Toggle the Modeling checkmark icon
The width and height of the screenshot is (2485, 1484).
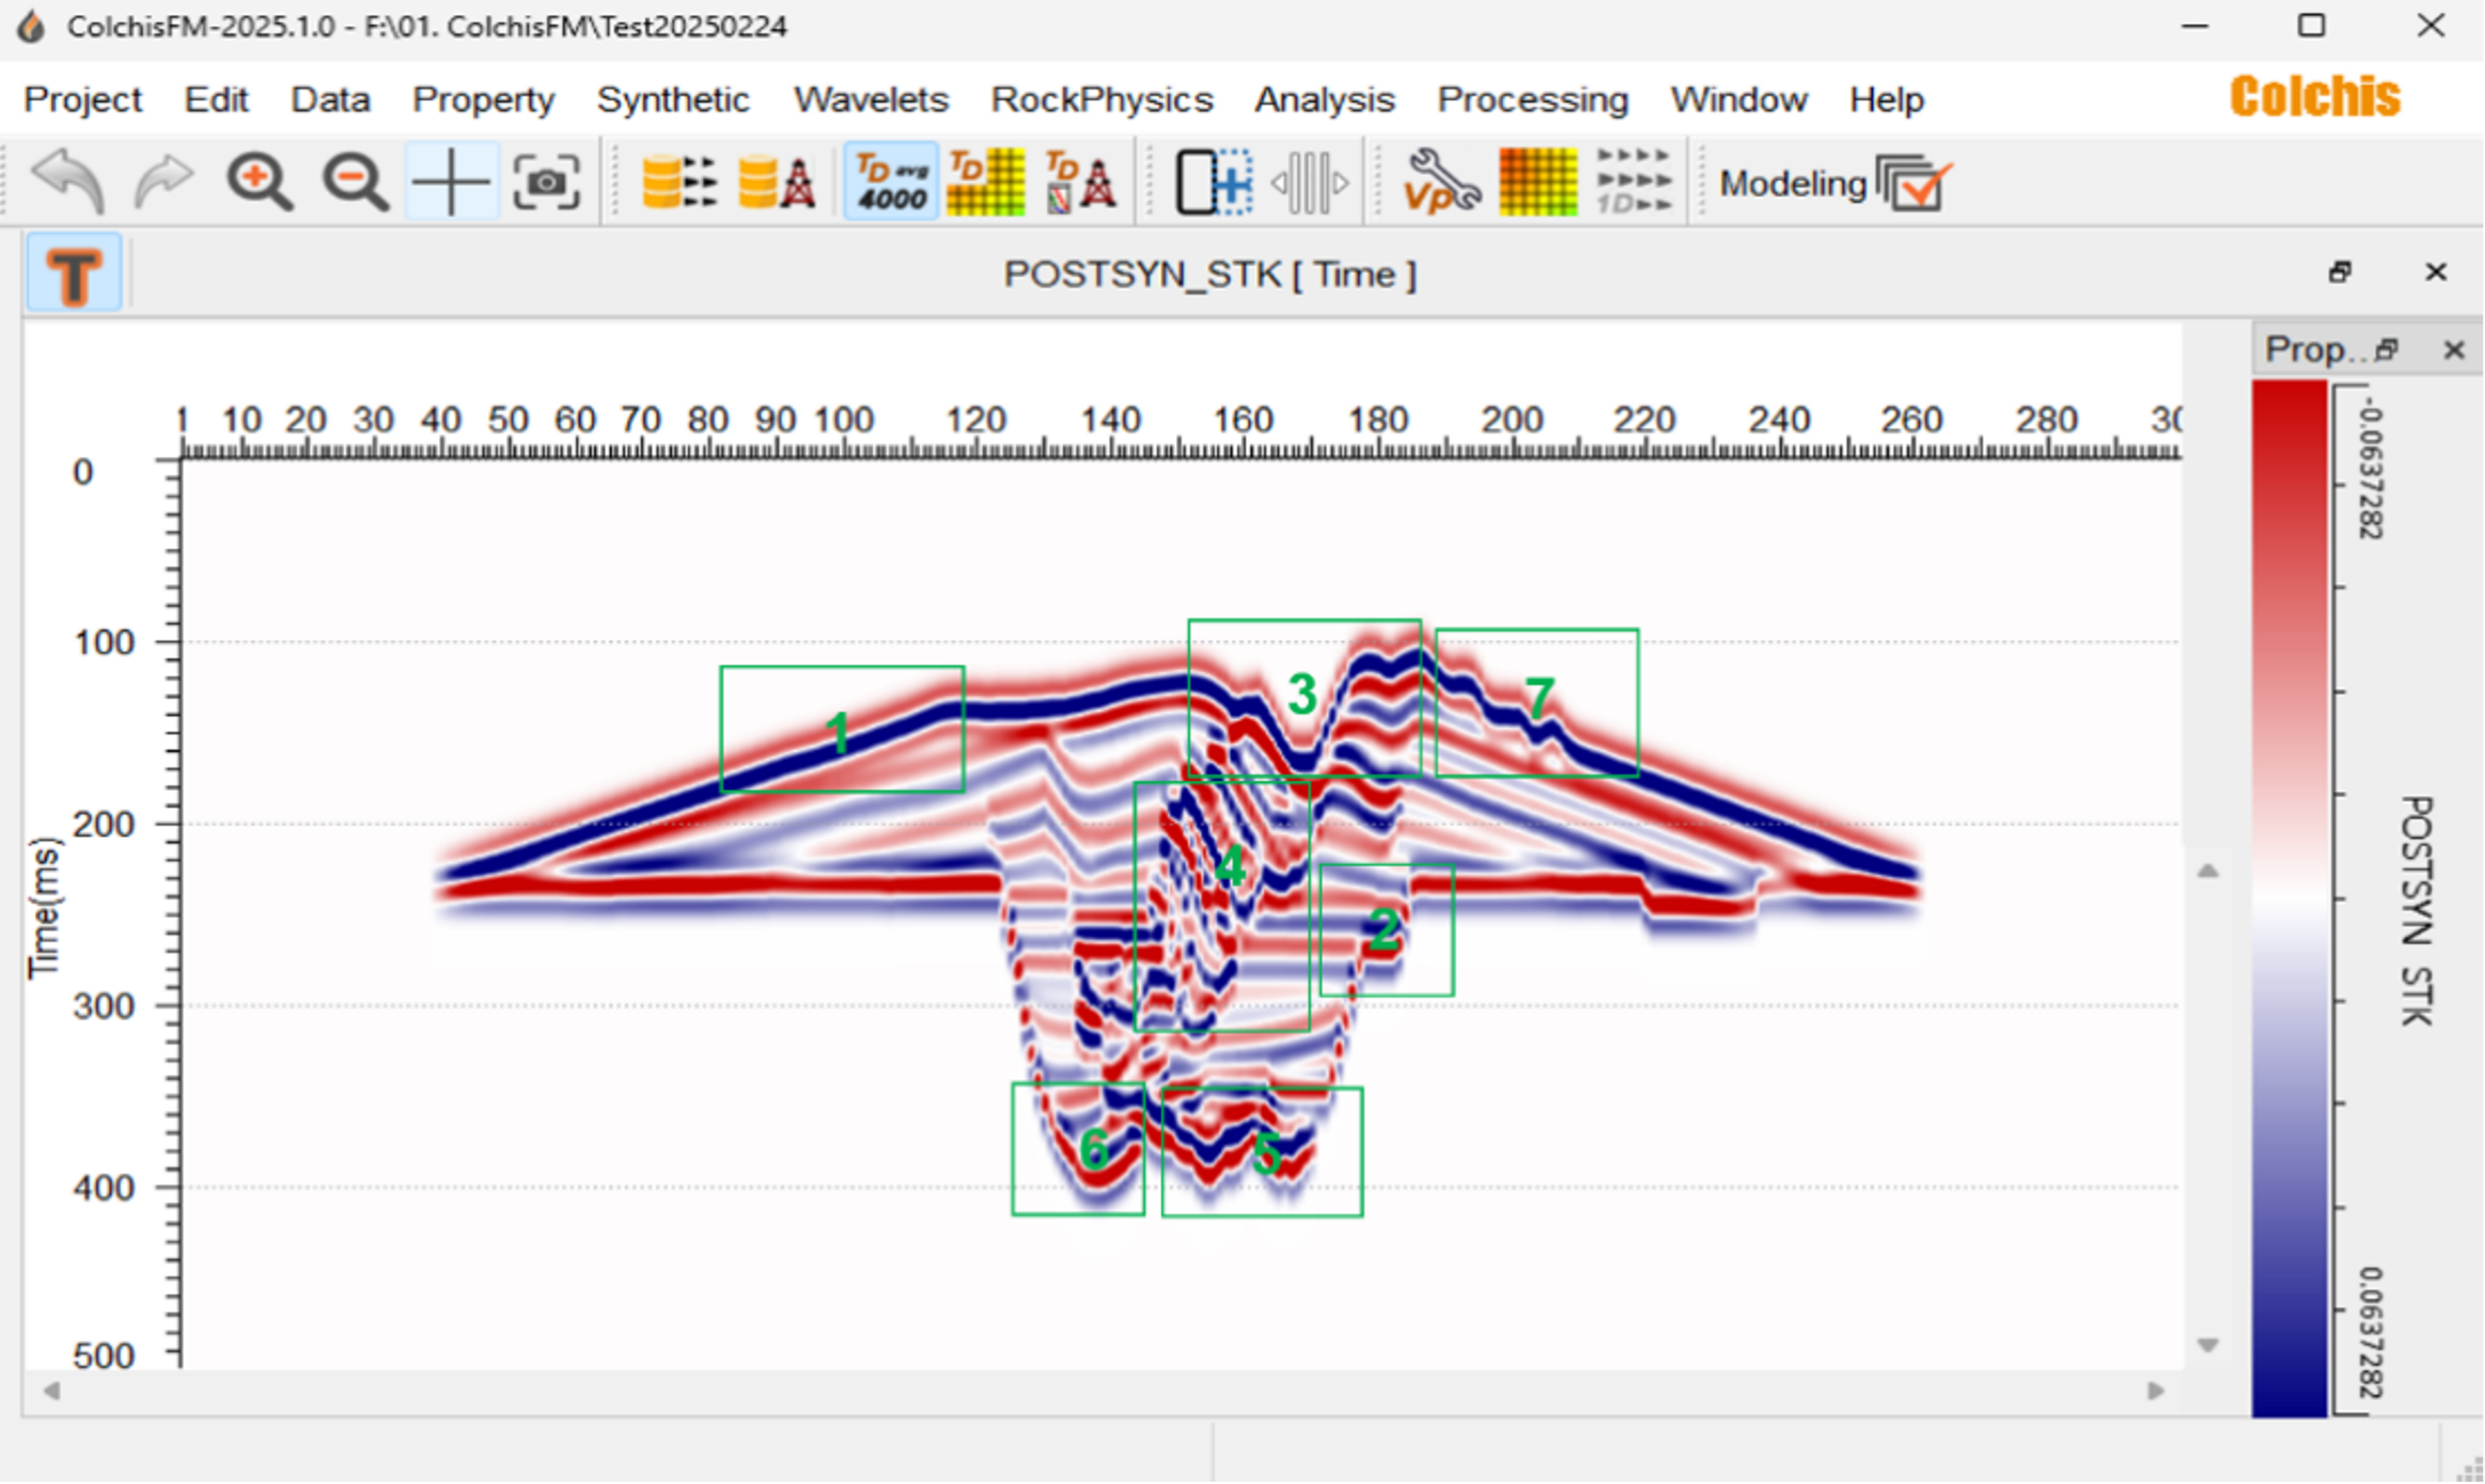pyautogui.click(x=1914, y=183)
